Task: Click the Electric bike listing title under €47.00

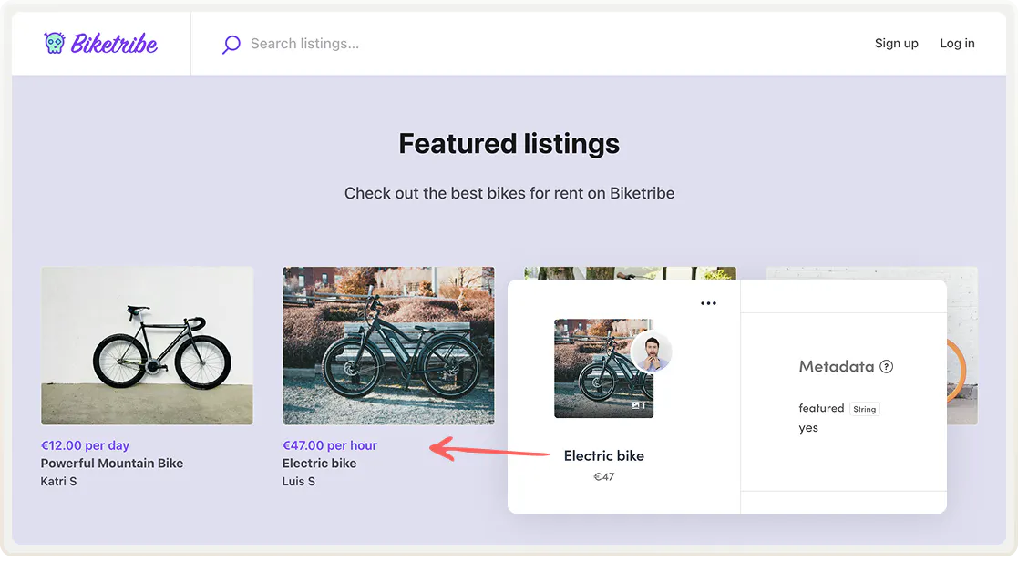Action: click(320, 464)
